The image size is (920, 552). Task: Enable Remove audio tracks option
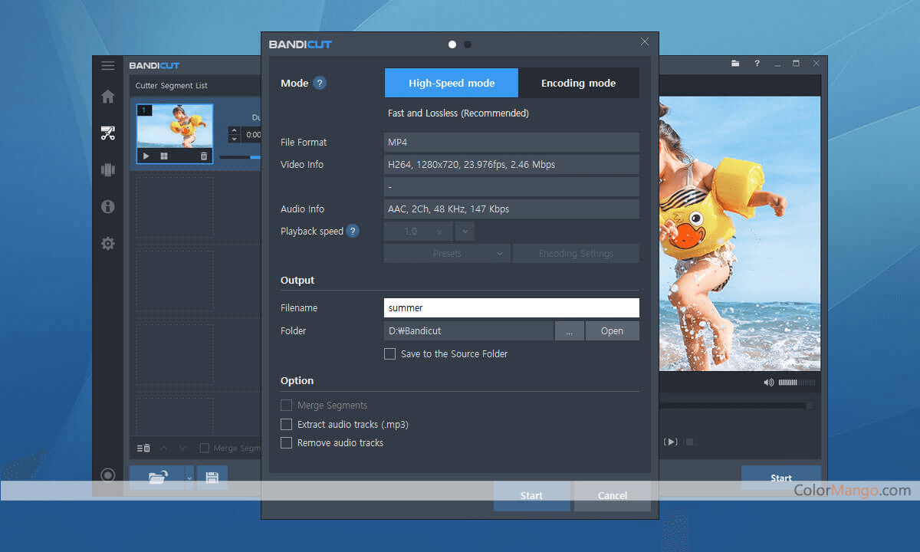coord(286,442)
